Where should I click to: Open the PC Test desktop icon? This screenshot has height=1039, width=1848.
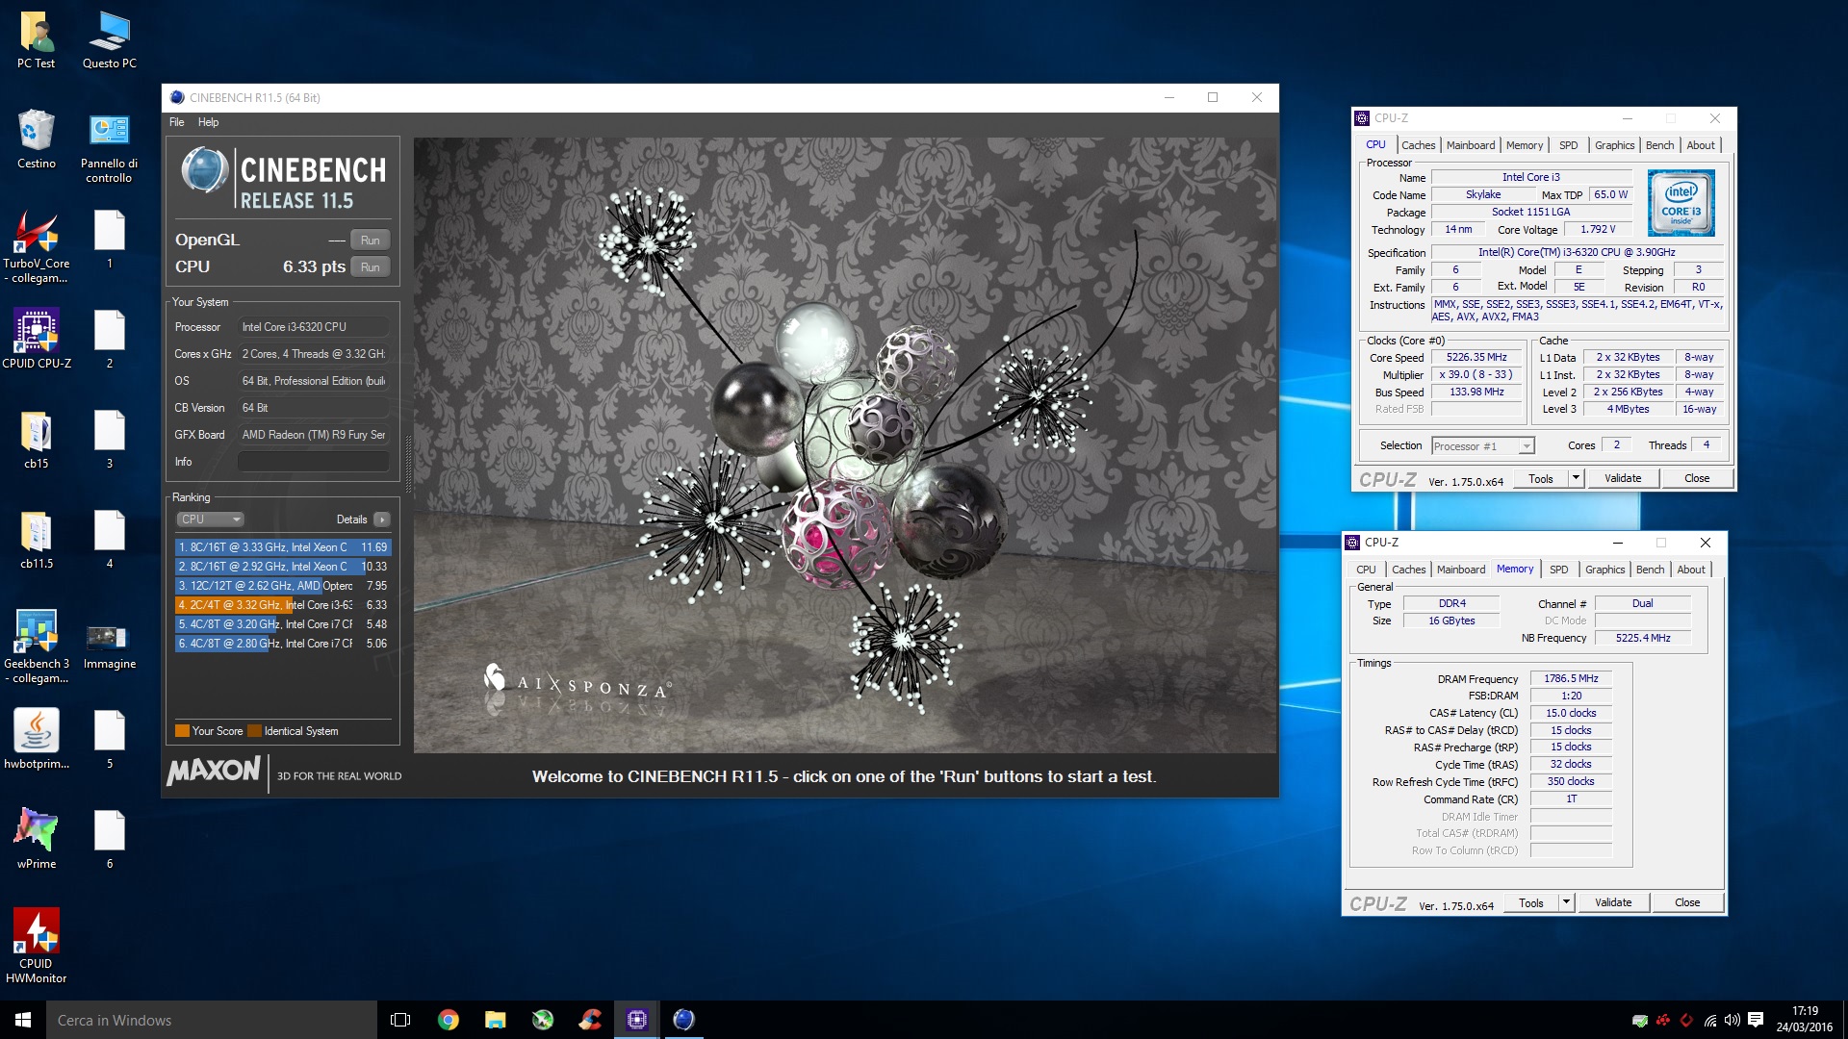[x=37, y=40]
